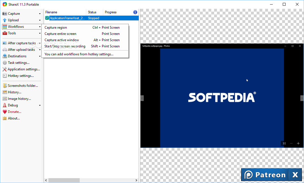
Task: Expand the Upload dropdown arrow
Action: (x=40, y=20)
